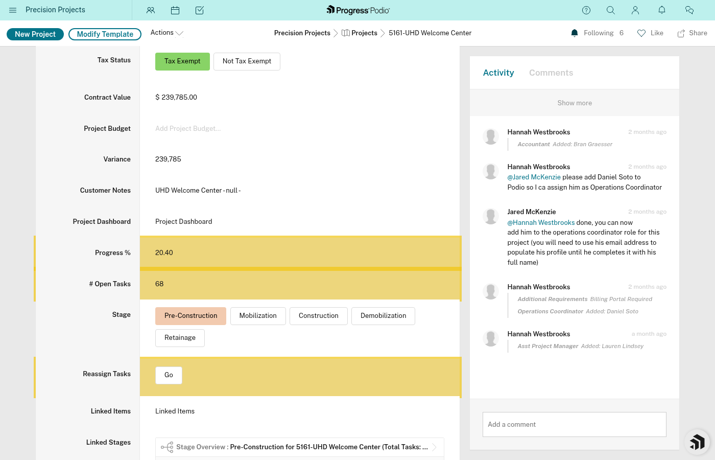The height and width of the screenshot is (460, 715).
Task: Select the Not Tax Exempt option
Action: click(x=247, y=61)
